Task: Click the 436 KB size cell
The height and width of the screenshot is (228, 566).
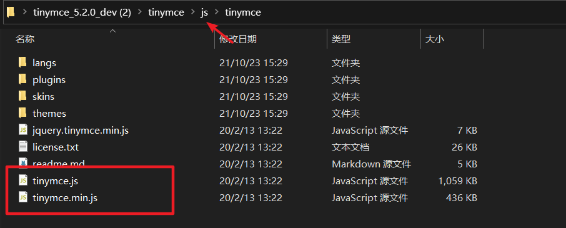Action: tap(462, 197)
